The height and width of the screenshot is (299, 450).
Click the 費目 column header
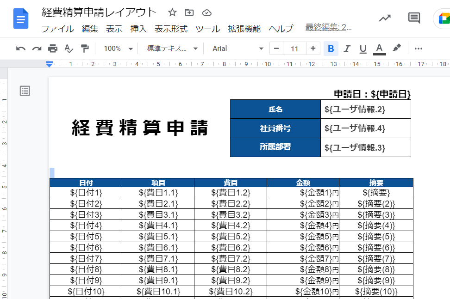click(x=231, y=183)
